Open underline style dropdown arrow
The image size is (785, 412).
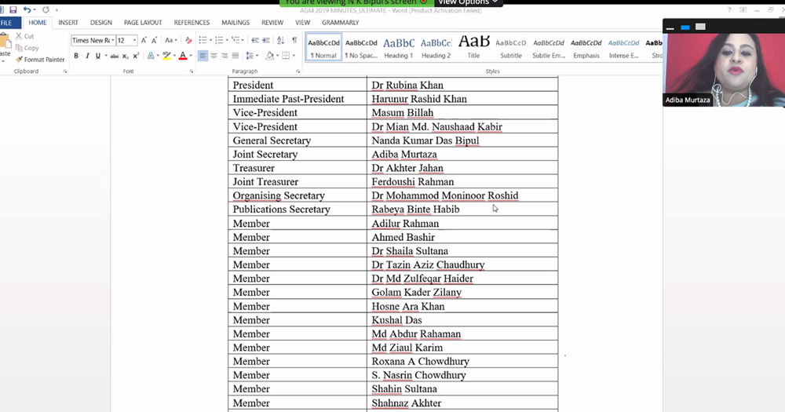[x=106, y=56]
